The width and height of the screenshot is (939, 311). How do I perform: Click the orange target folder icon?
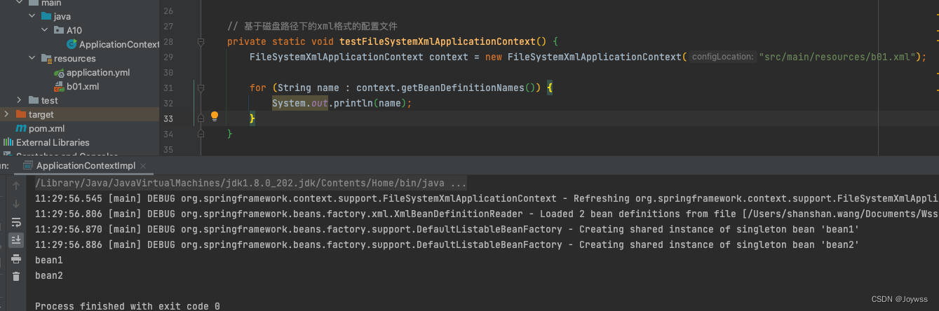coord(20,114)
